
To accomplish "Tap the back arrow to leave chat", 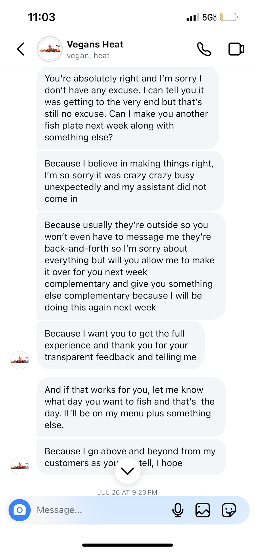I will [x=21, y=49].
